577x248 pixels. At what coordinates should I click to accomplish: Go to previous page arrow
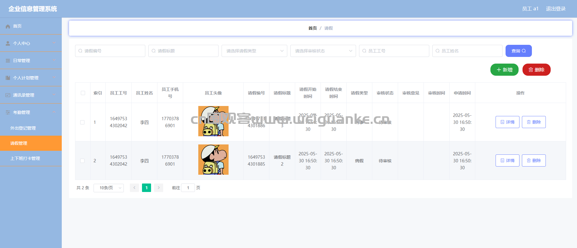coord(134,188)
